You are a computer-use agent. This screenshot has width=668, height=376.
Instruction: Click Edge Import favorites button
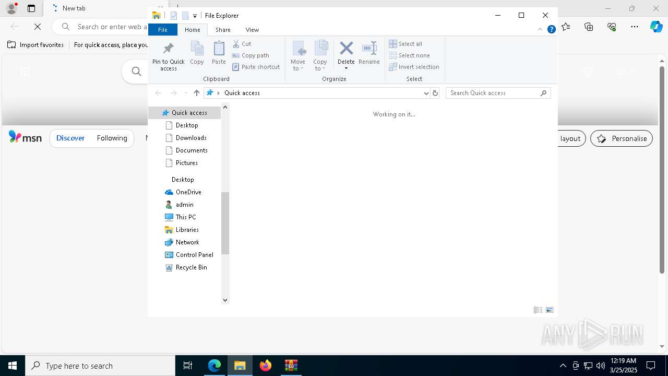click(35, 45)
